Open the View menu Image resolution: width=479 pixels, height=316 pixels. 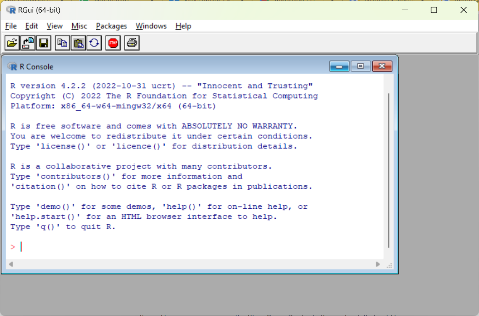(54, 26)
